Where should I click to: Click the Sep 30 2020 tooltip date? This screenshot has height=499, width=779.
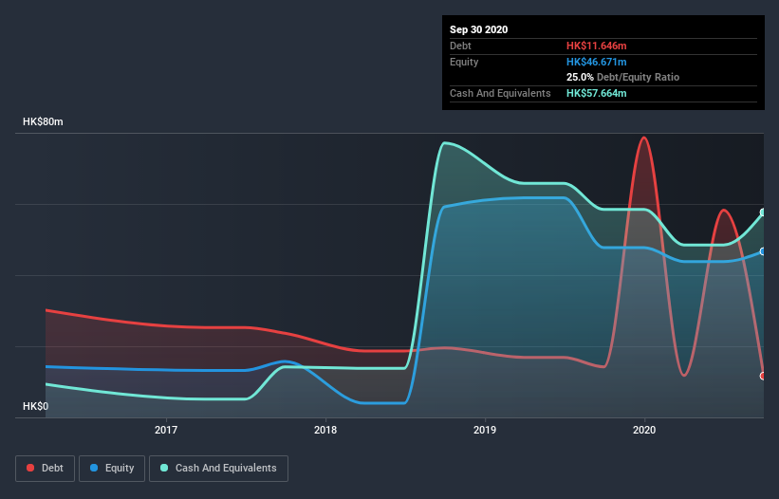(479, 29)
